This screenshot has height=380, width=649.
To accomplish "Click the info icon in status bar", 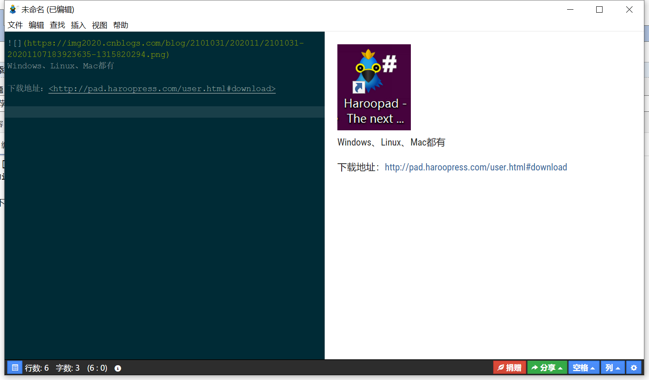I will pyautogui.click(x=118, y=368).
